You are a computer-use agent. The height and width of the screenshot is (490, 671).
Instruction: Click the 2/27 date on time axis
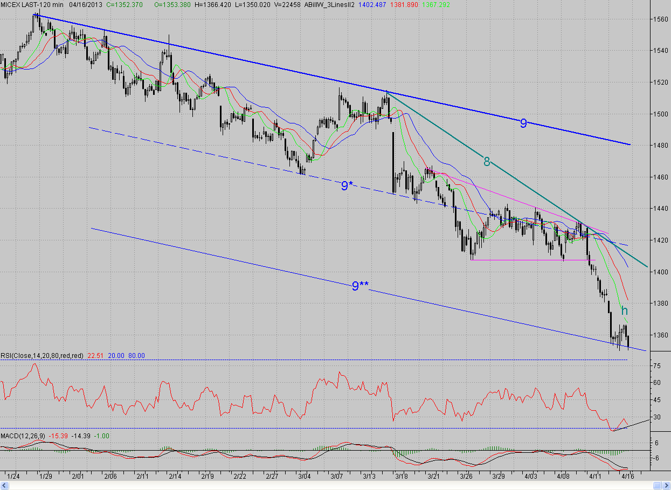point(272,477)
